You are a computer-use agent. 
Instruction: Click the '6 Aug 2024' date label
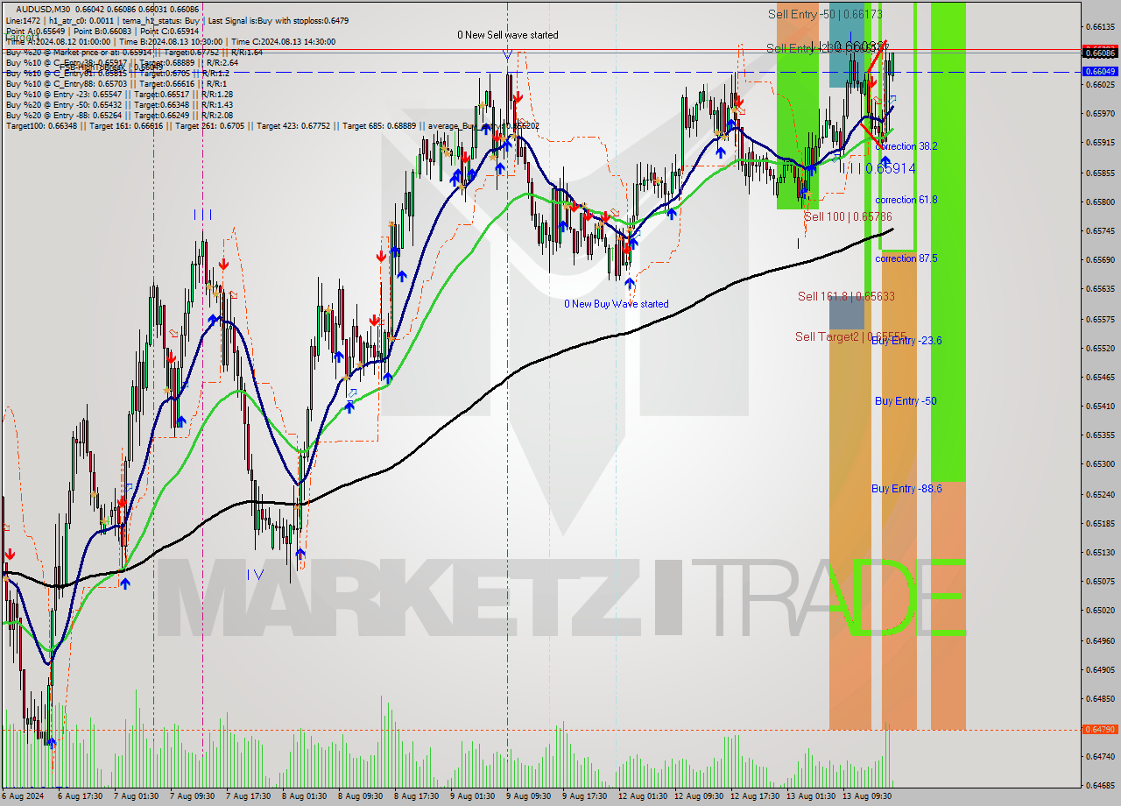22,796
